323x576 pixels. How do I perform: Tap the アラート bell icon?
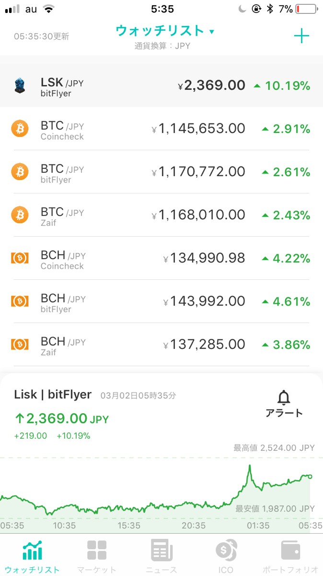(x=284, y=398)
